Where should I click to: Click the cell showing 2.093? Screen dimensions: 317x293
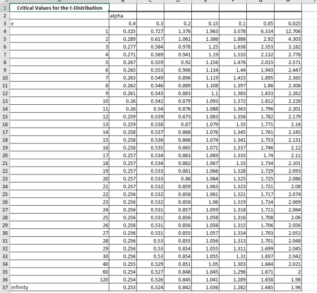[x=288, y=171]
